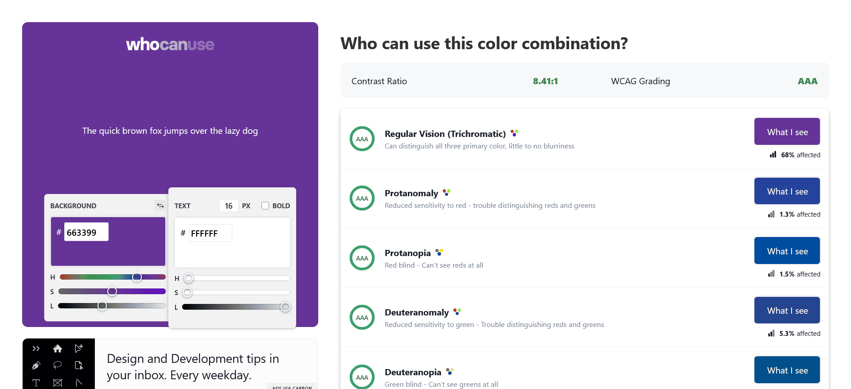The image size is (851, 389).
Task: Click the background hue slider handle
Action: click(137, 277)
